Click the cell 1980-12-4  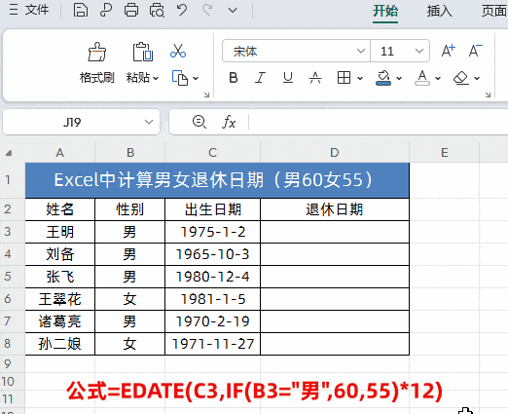[x=212, y=277]
